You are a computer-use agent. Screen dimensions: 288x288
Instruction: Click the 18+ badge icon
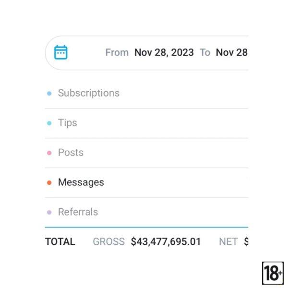click(273, 273)
